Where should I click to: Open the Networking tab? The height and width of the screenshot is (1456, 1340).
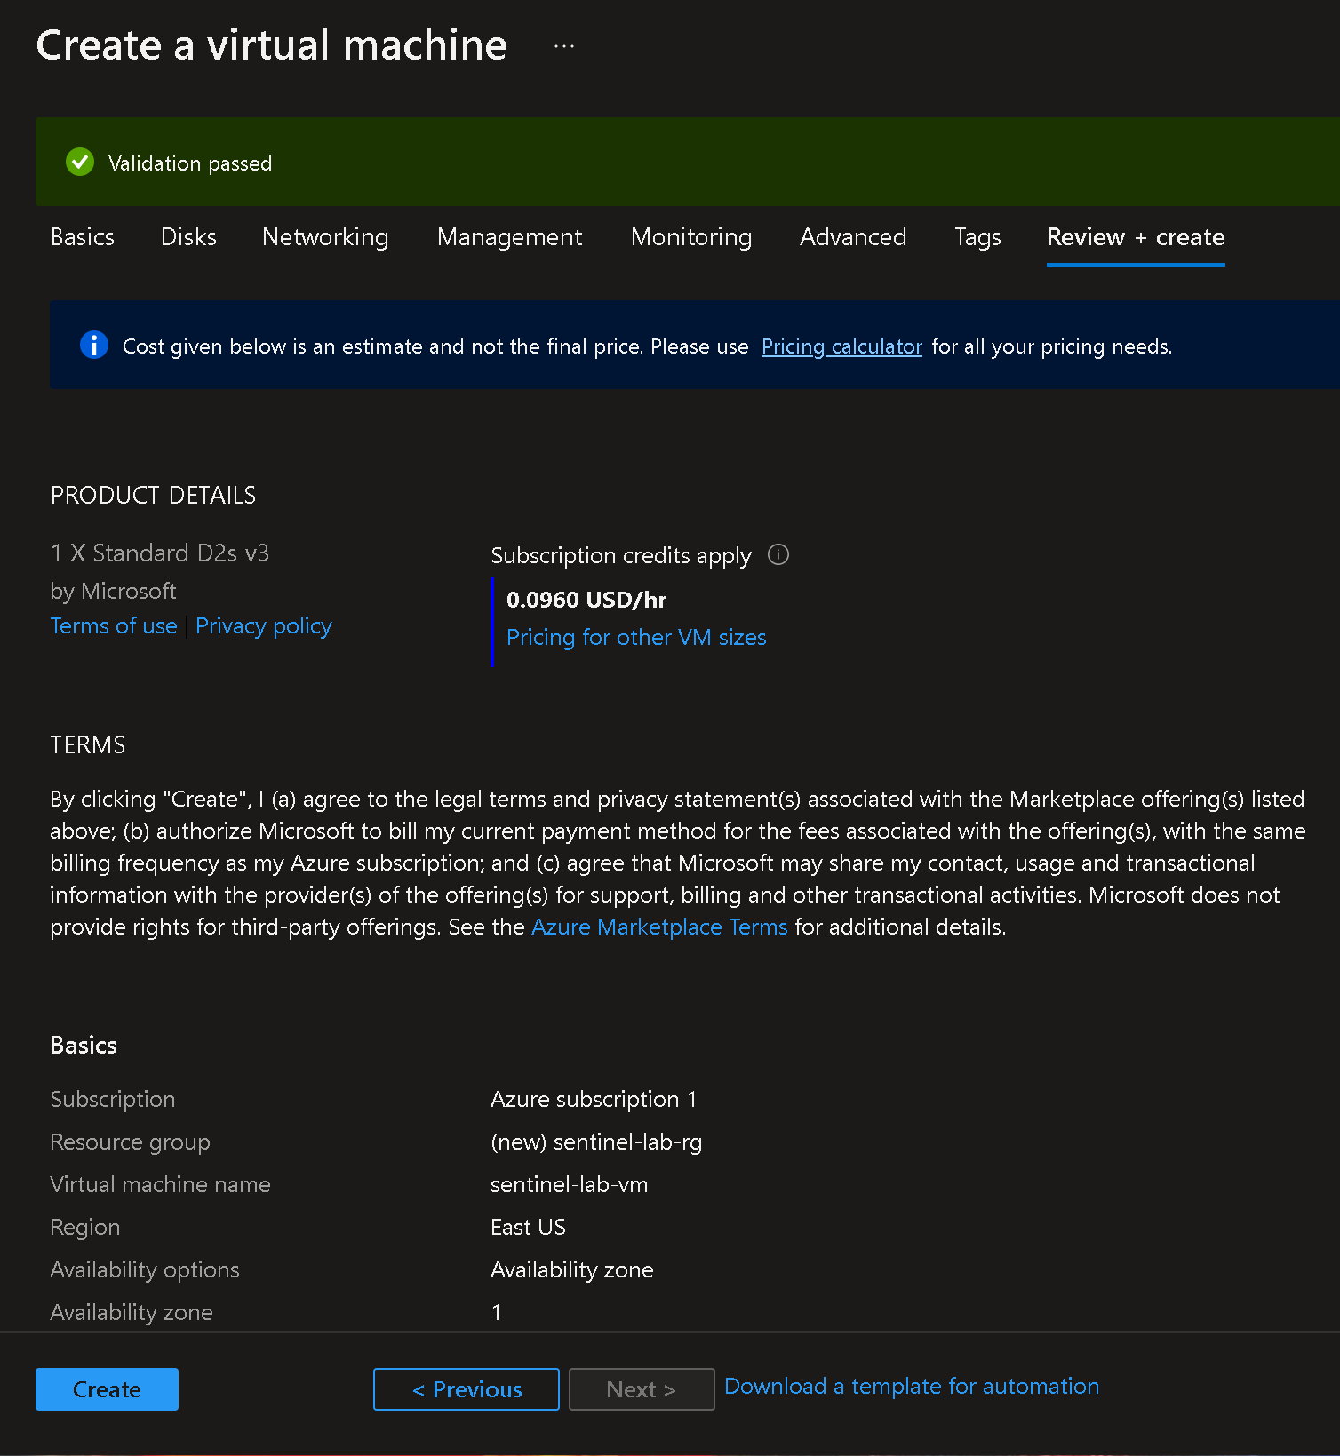point(325,237)
